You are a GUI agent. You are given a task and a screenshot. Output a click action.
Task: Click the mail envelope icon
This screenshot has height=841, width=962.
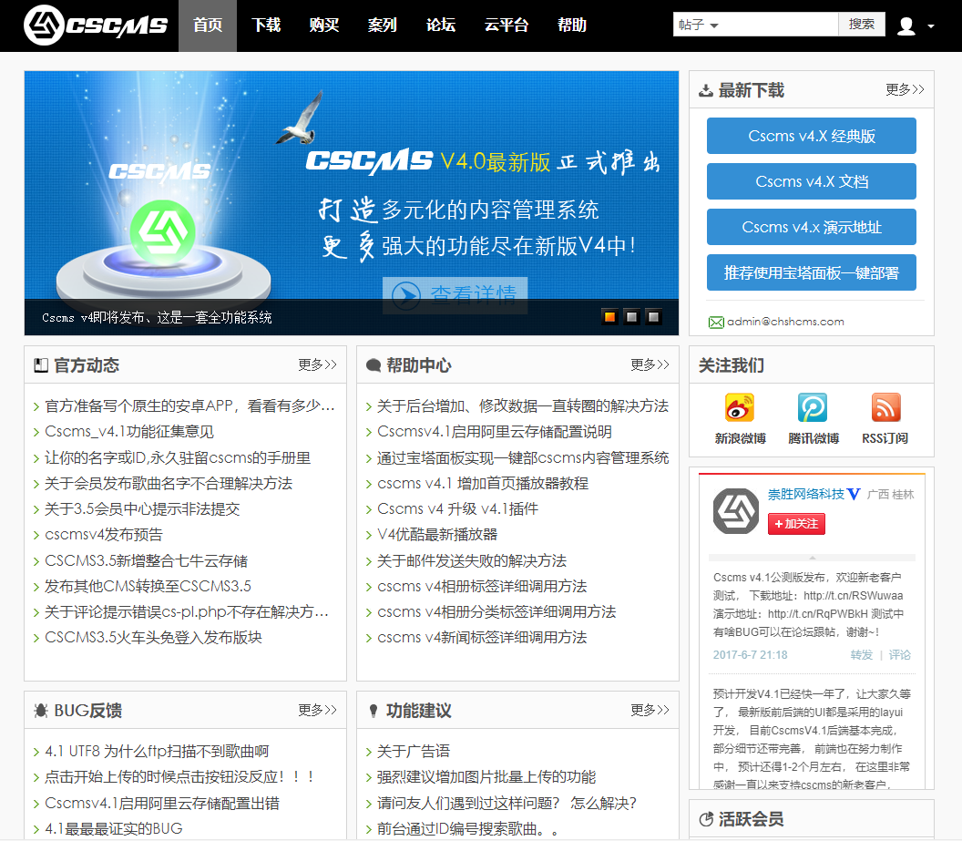(716, 323)
